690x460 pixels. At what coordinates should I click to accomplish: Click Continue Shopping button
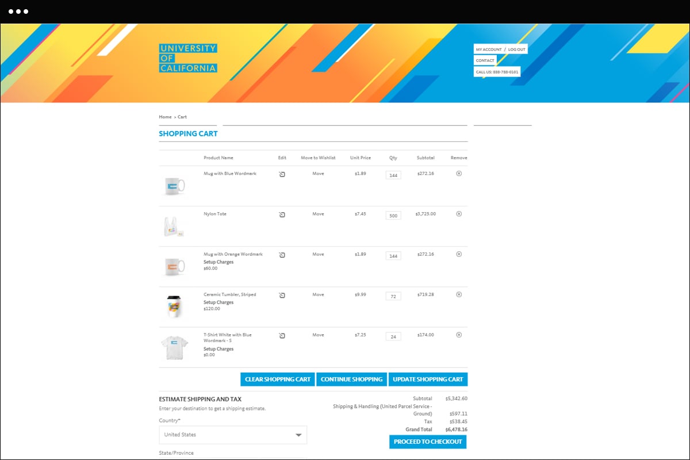[351, 379]
